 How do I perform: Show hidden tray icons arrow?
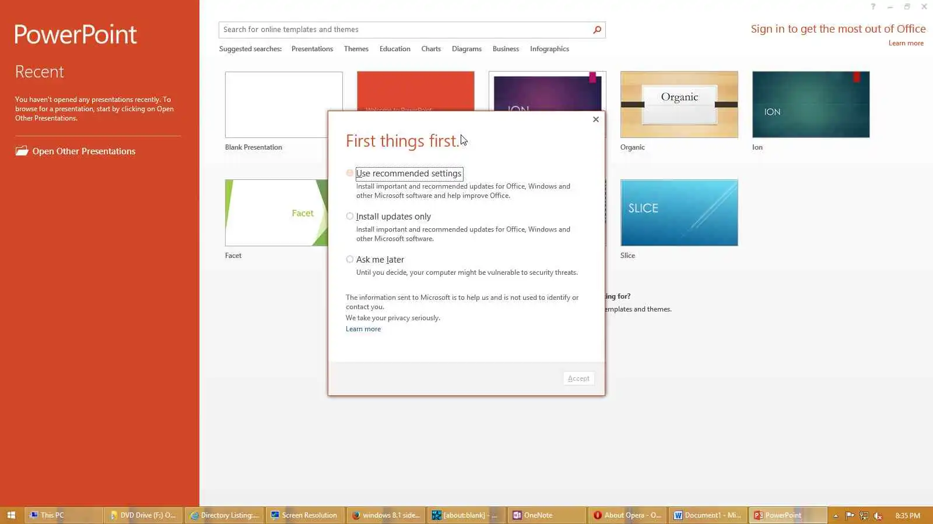coord(836,515)
